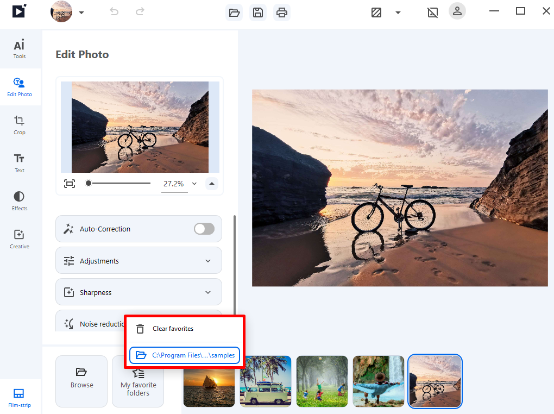554x414 pixels.
Task: Click the current photo avatar thumbnail
Action: (61, 11)
